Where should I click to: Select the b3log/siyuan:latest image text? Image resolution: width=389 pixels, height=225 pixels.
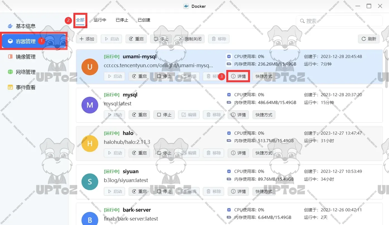point(126,180)
